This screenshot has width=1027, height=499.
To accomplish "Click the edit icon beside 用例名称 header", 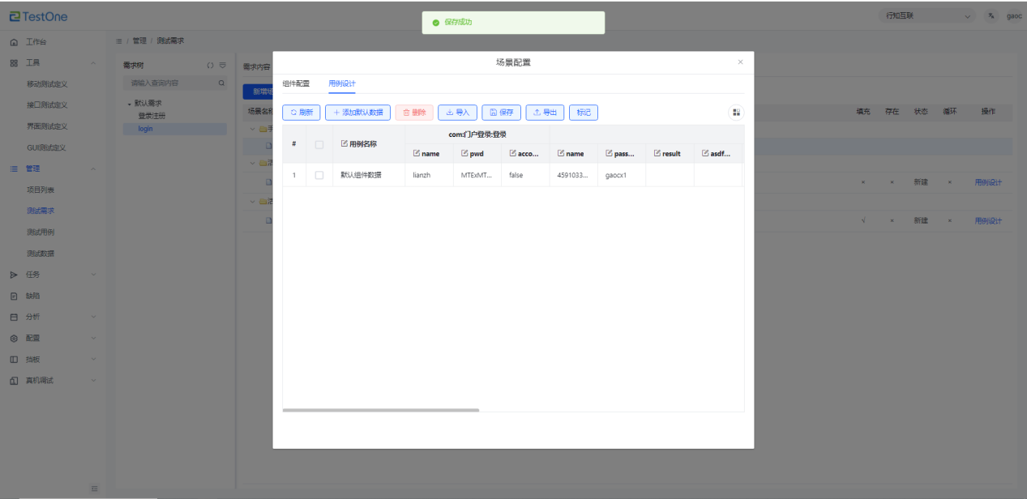I will tap(344, 143).
